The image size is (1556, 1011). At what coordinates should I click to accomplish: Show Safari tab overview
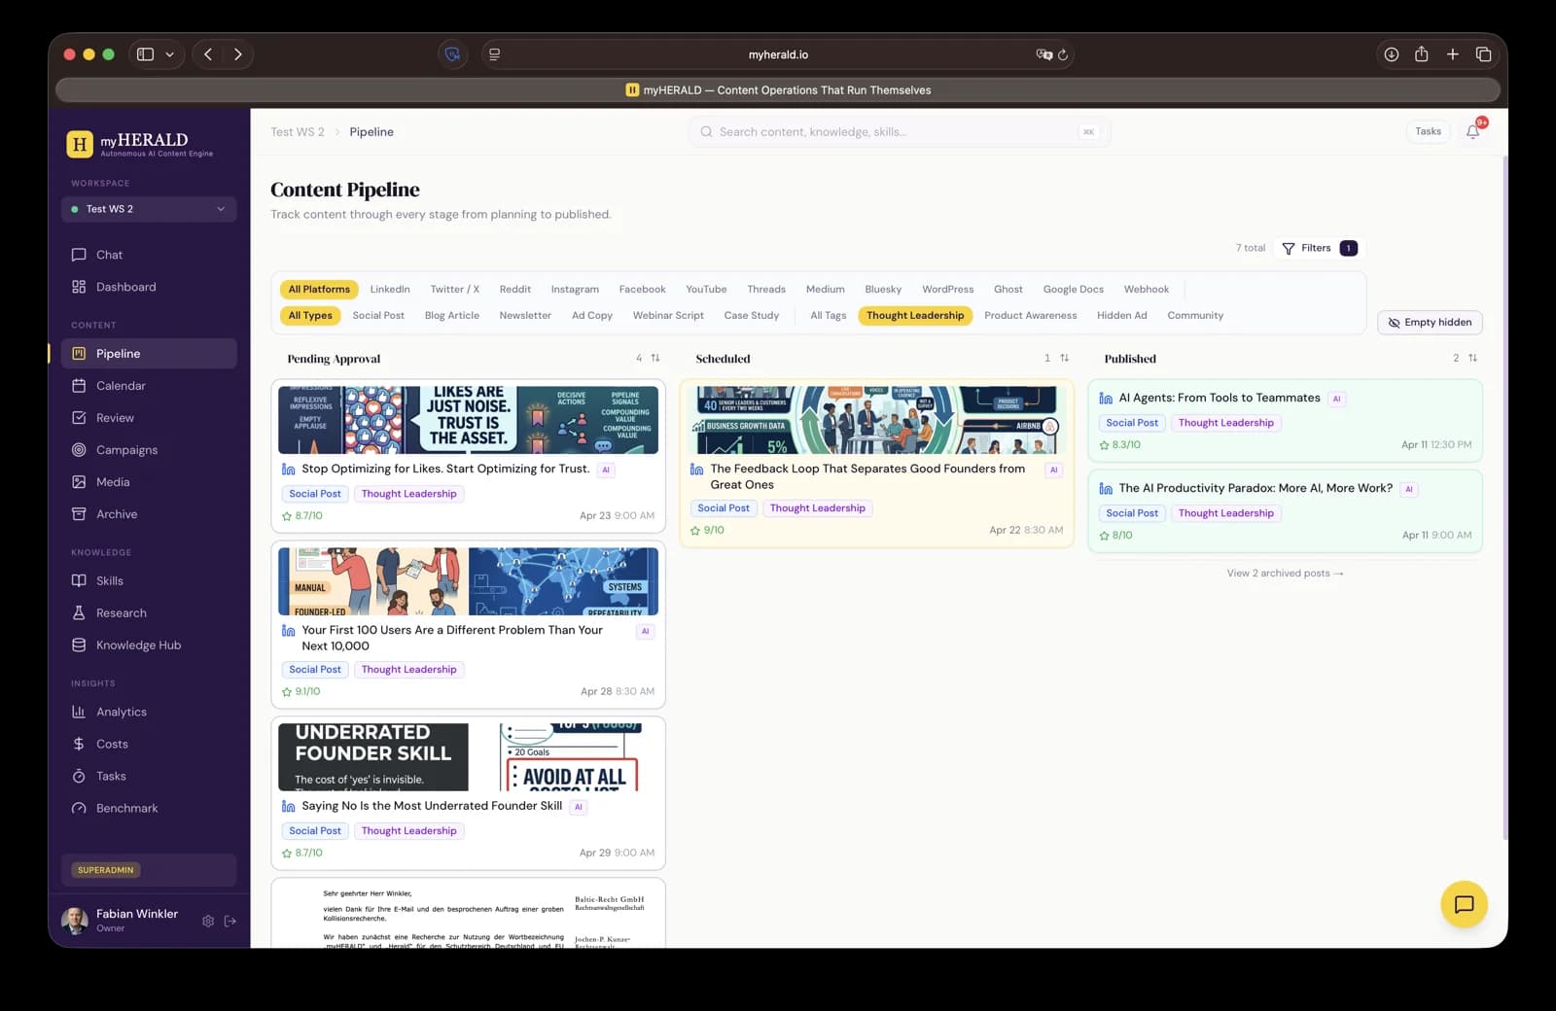click(x=1483, y=54)
